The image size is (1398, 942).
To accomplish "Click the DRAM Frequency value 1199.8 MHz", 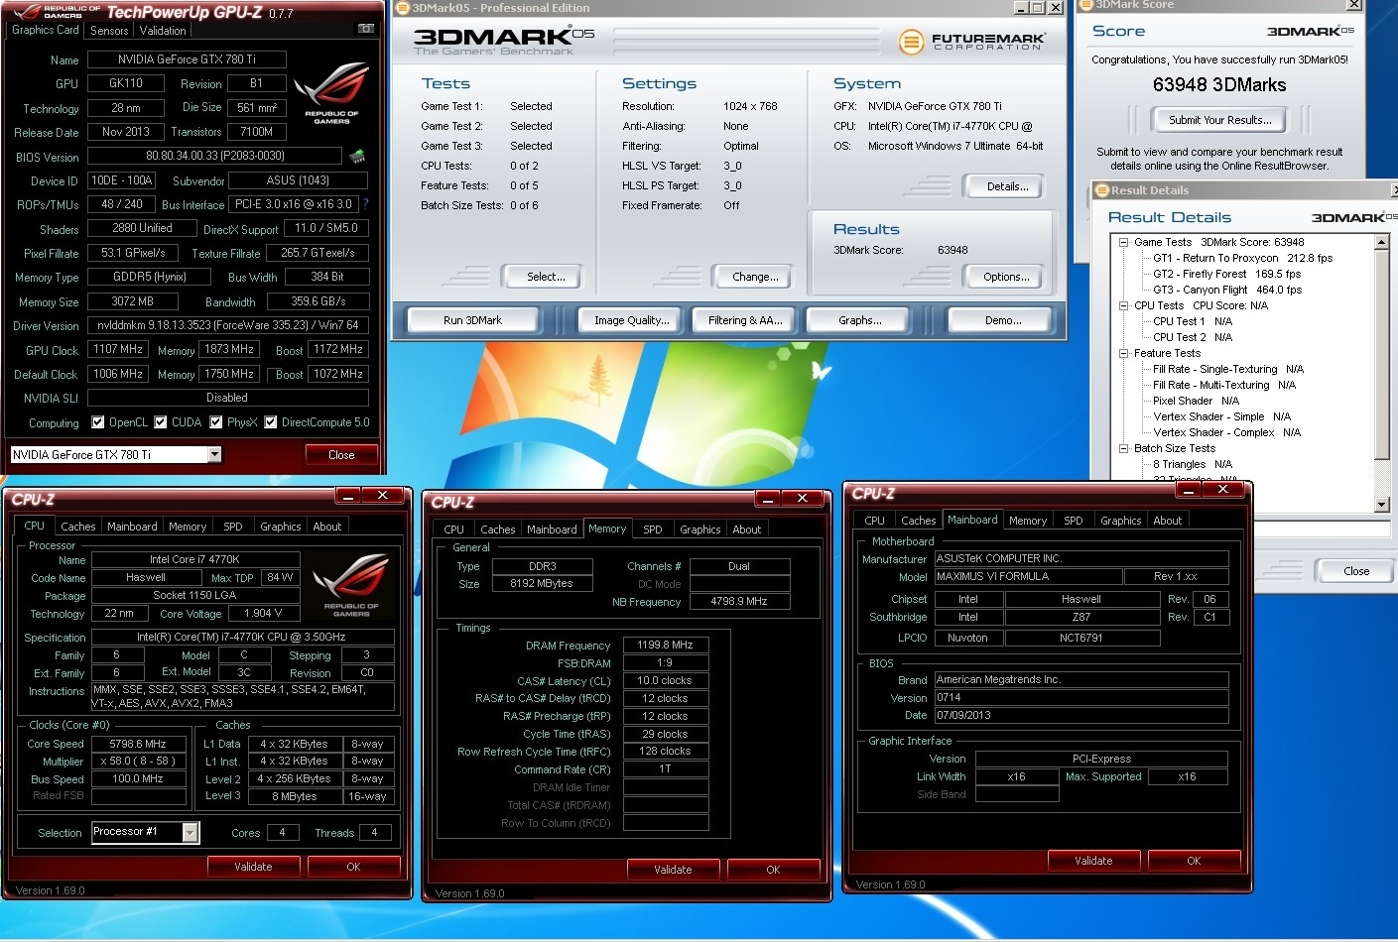I will (665, 645).
